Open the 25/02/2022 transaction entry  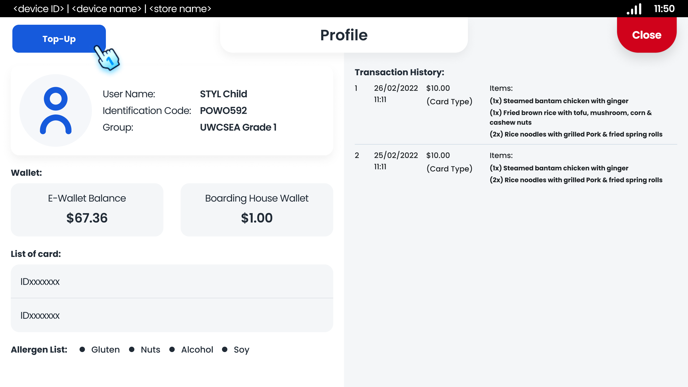(396, 155)
